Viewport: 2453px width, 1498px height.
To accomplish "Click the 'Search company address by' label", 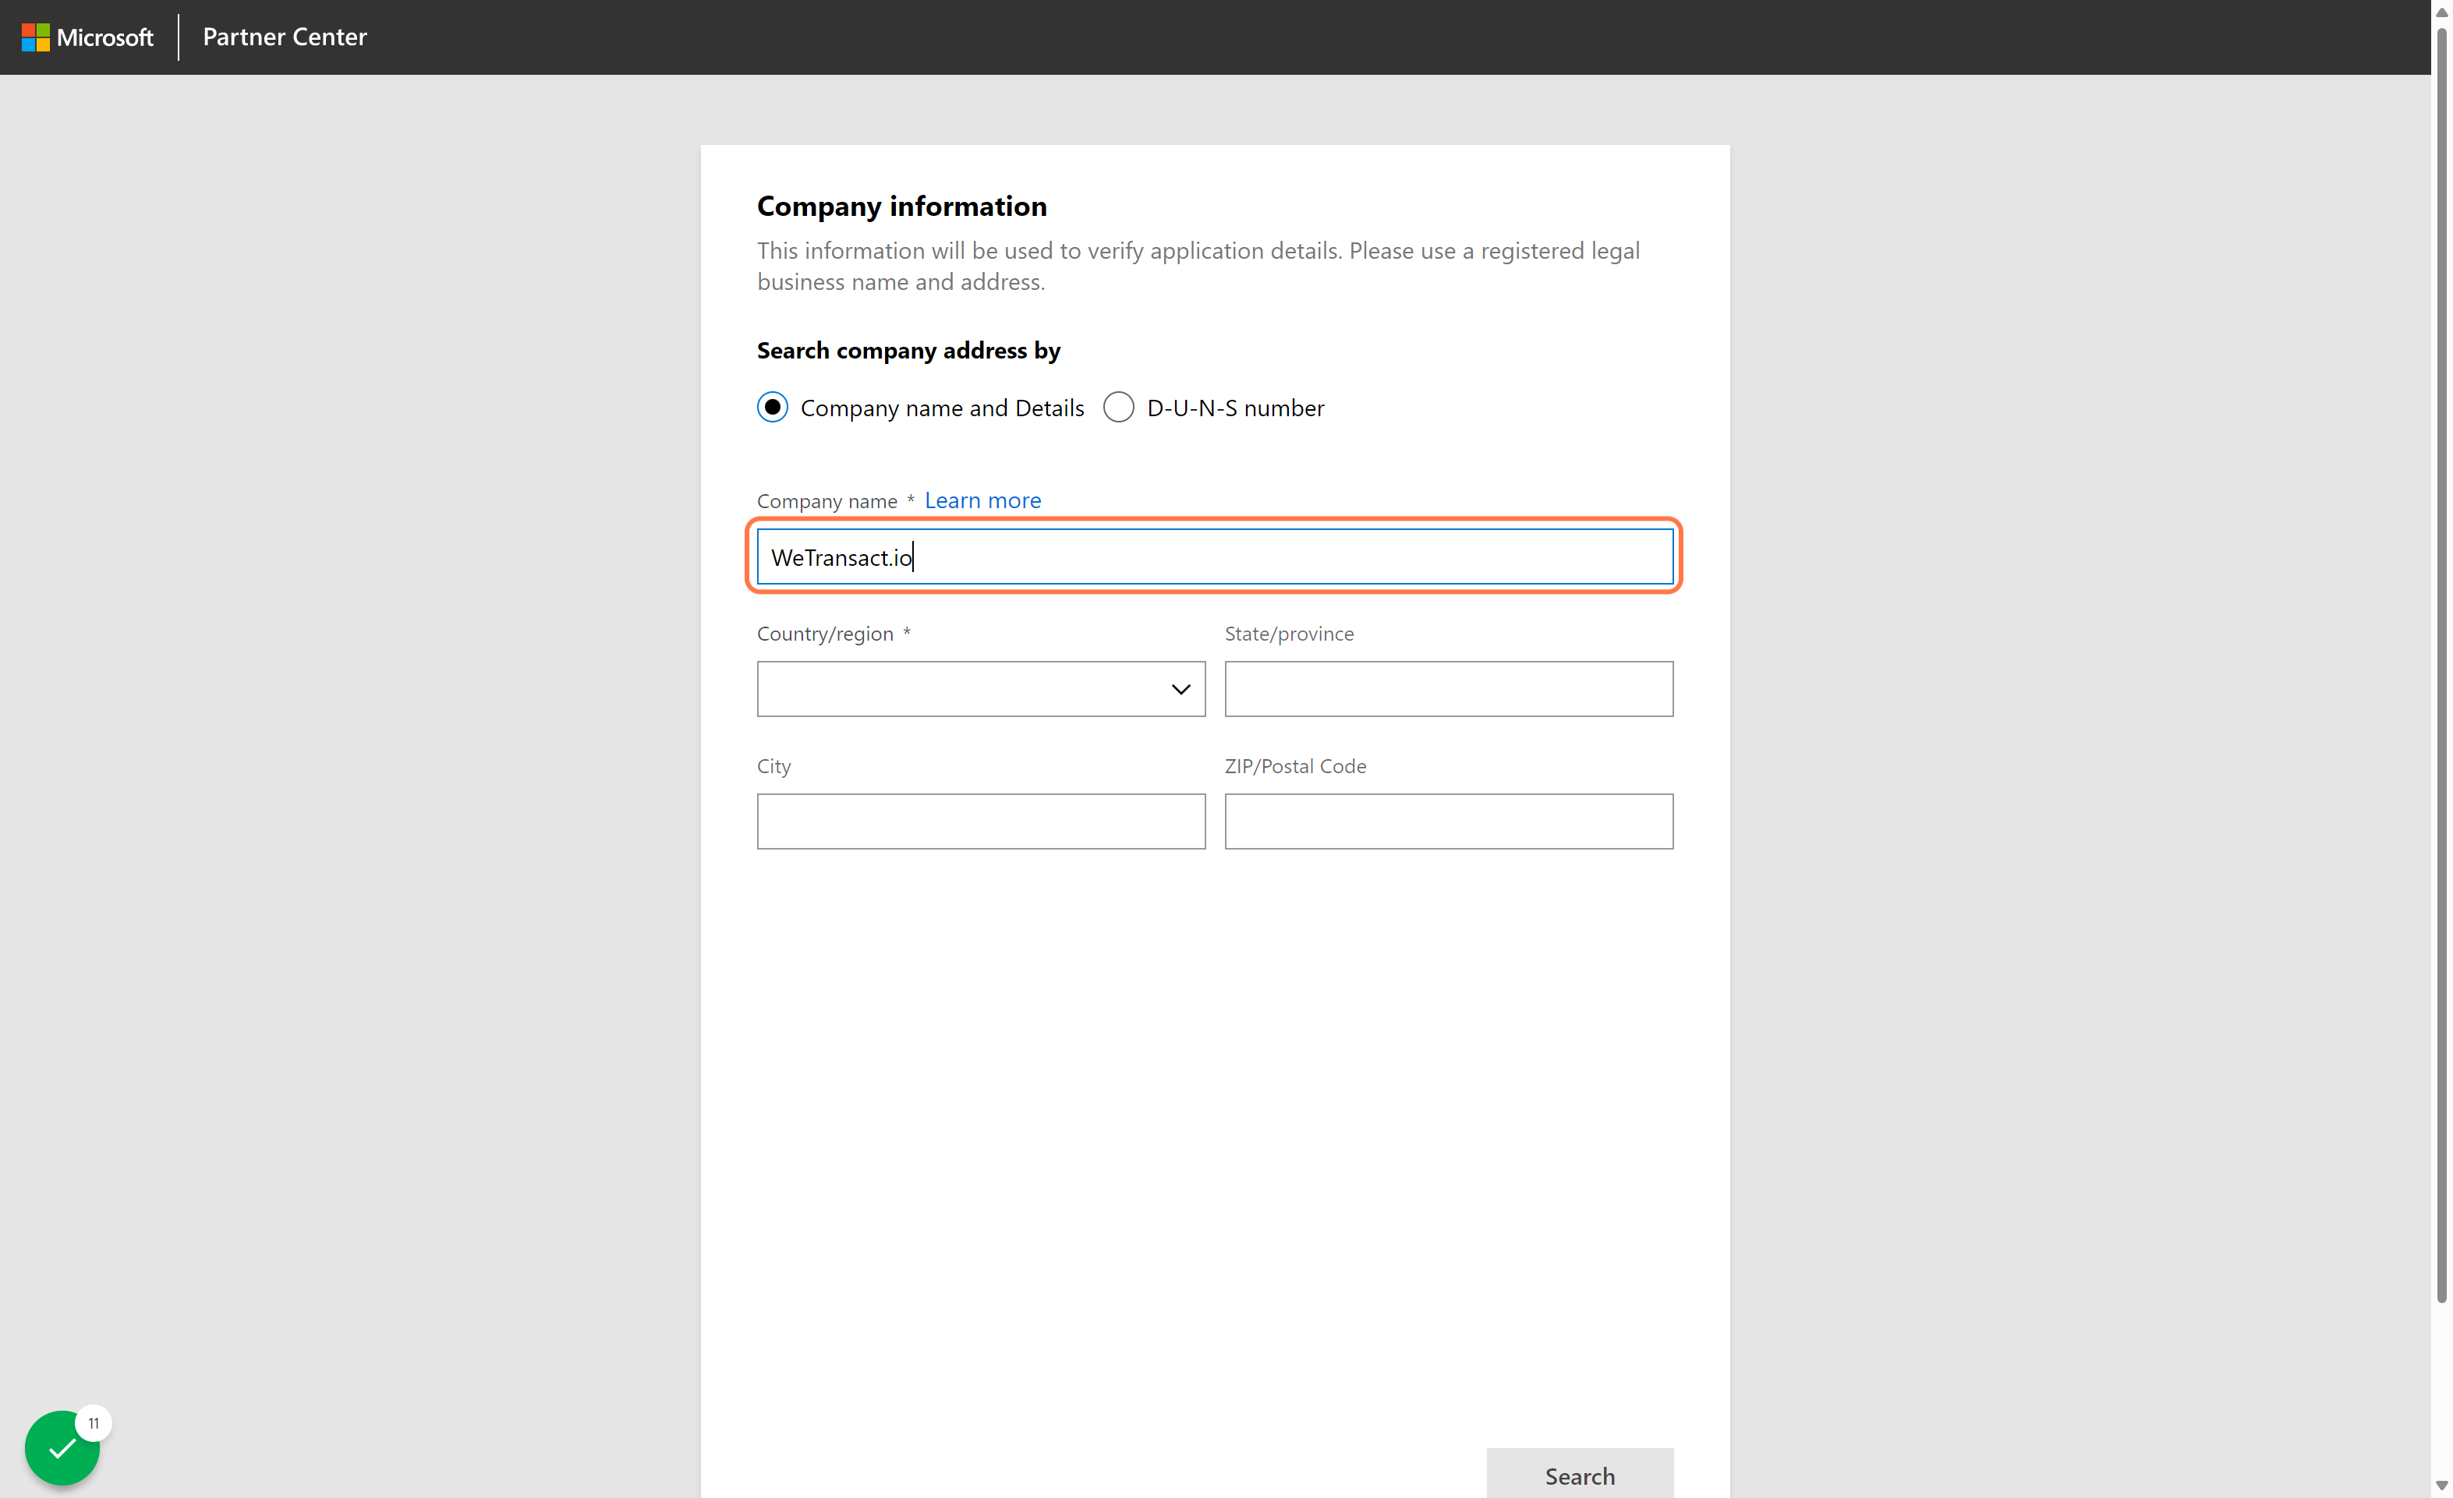I will [x=909, y=351].
